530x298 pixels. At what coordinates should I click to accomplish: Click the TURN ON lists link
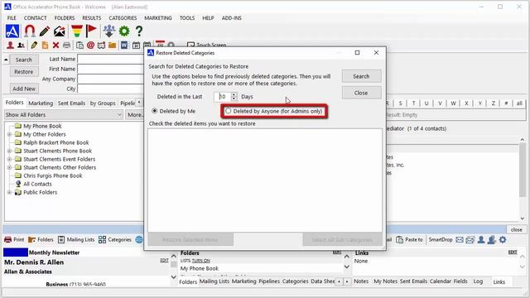200,261
